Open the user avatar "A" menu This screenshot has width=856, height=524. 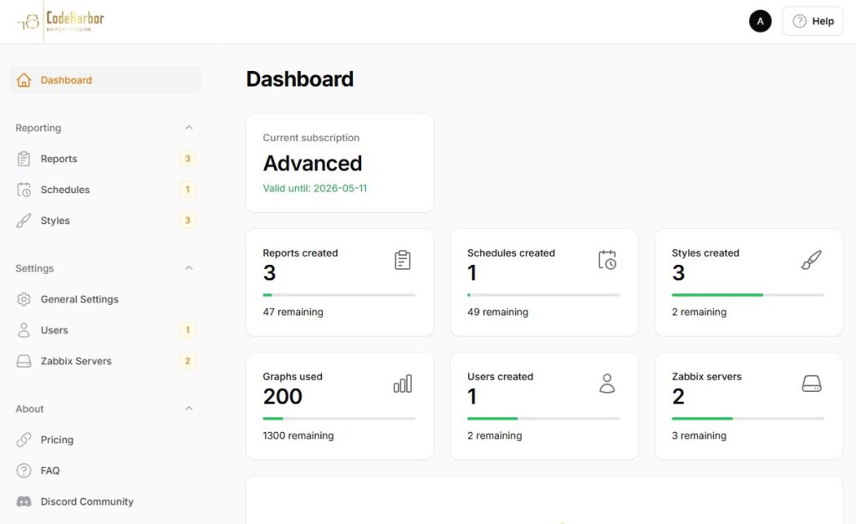[760, 21]
